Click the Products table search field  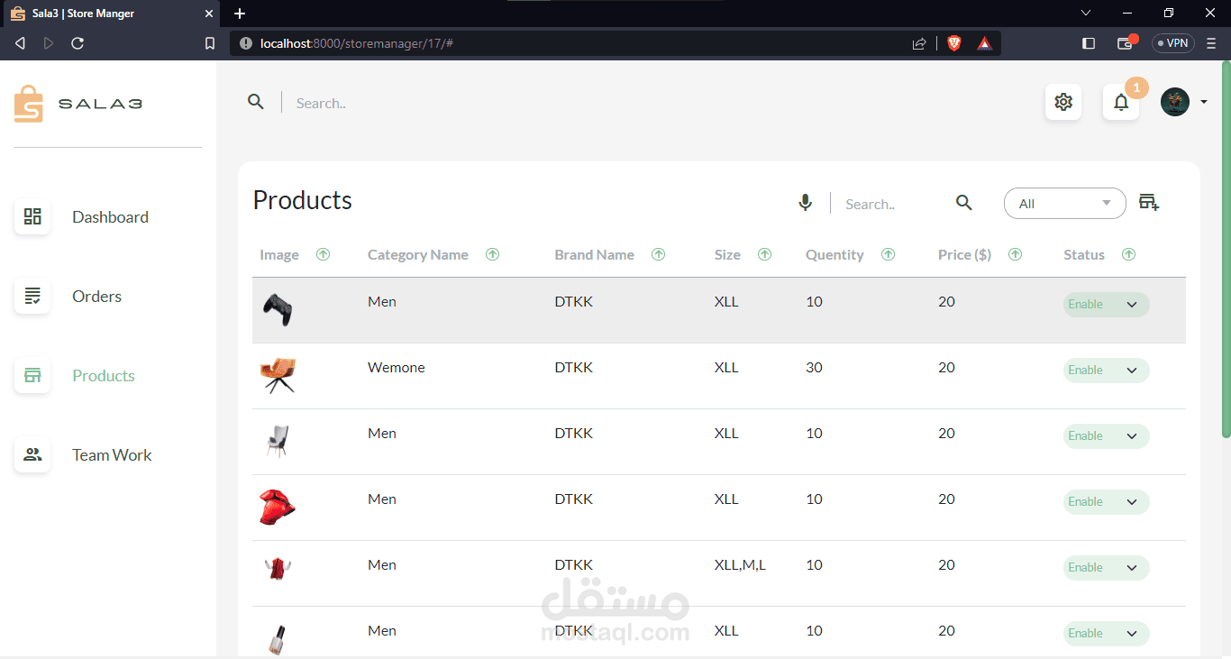point(892,205)
